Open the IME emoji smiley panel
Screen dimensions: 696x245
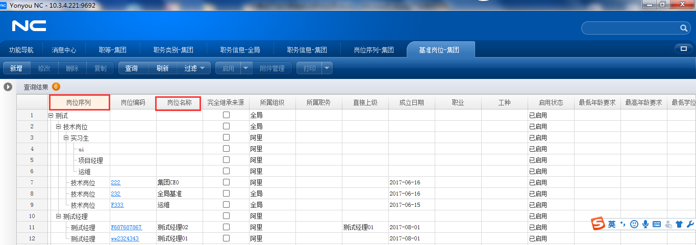[x=634, y=224]
